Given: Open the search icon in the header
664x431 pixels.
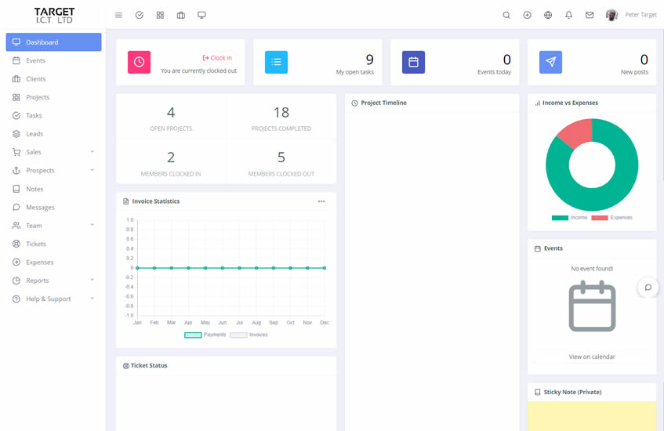Looking at the screenshot, I should [506, 15].
